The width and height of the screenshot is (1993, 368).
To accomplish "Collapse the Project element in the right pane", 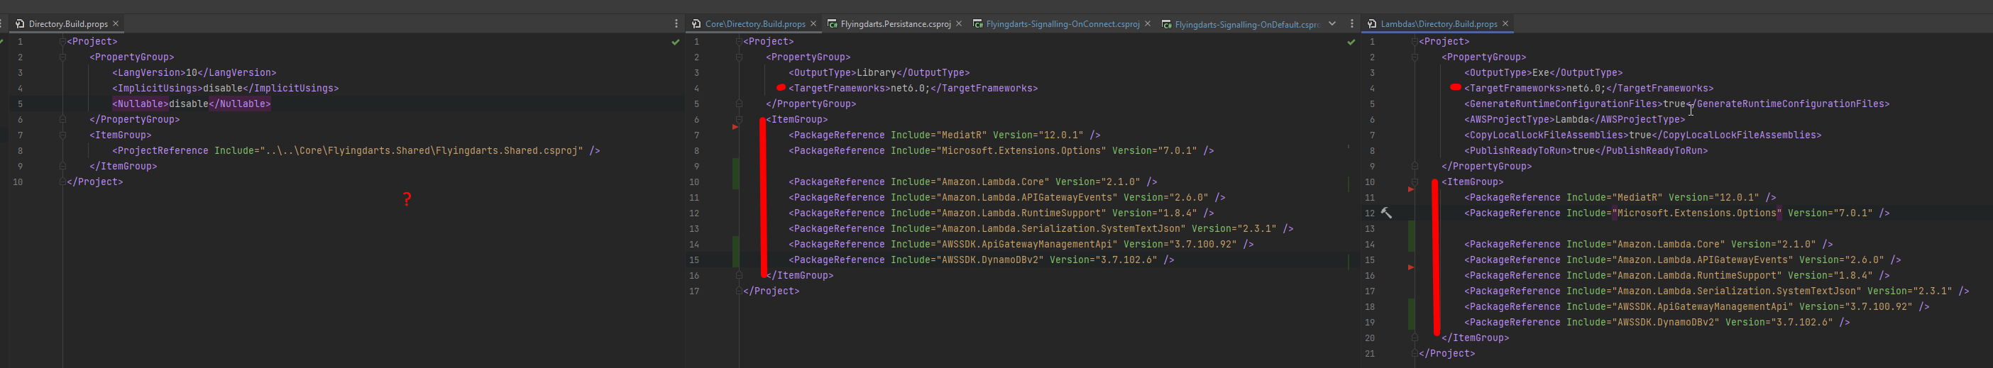I will (x=1415, y=42).
